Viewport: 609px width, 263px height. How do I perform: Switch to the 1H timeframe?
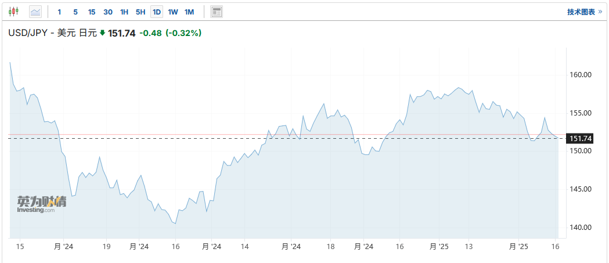(124, 12)
